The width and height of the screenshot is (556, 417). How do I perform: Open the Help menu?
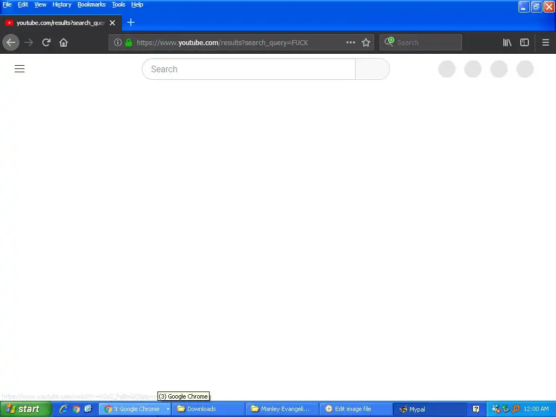click(137, 4)
